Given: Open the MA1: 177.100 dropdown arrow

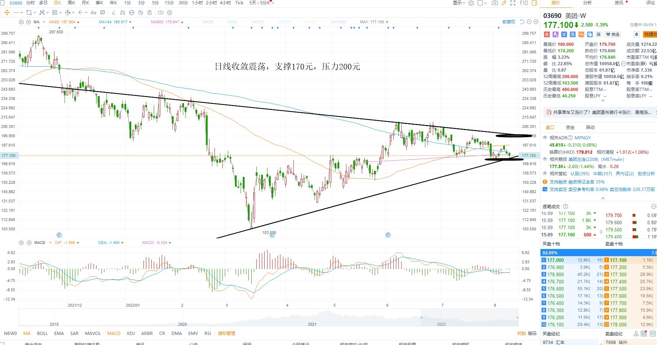Looking at the screenshot, I should (x=387, y=22).
